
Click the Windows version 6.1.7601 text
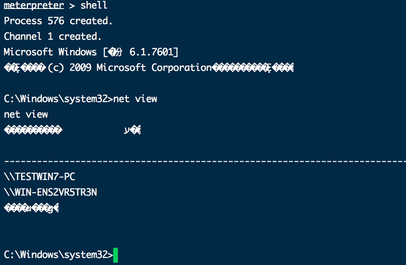(x=151, y=52)
